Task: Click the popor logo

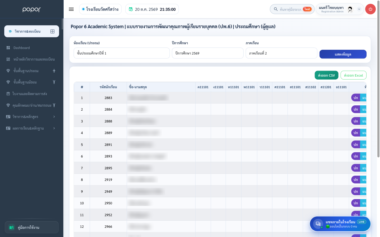Action: [x=32, y=9]
